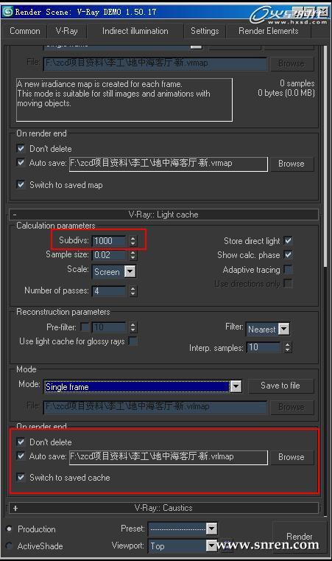Uncheck Switch to saved cache
Screen dimensions: 332x561
[x=21, y=477]
